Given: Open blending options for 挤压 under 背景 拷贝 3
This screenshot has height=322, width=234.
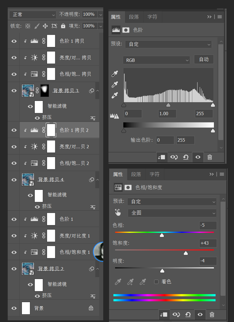Looking at the screenshot, I should point(93,118).
